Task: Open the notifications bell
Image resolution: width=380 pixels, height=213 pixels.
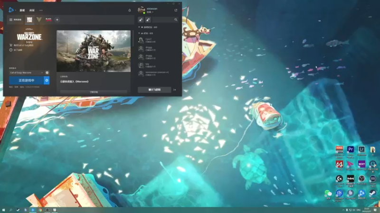Action: tap(129, 10)
